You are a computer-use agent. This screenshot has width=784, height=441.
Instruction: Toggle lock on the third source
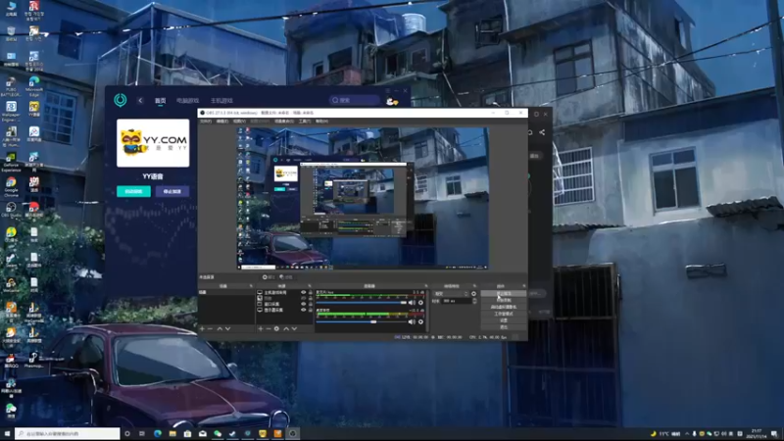(x=310, y=304)
